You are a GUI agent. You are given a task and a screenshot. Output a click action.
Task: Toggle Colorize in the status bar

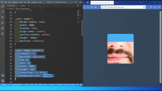(x=51, y=85)
